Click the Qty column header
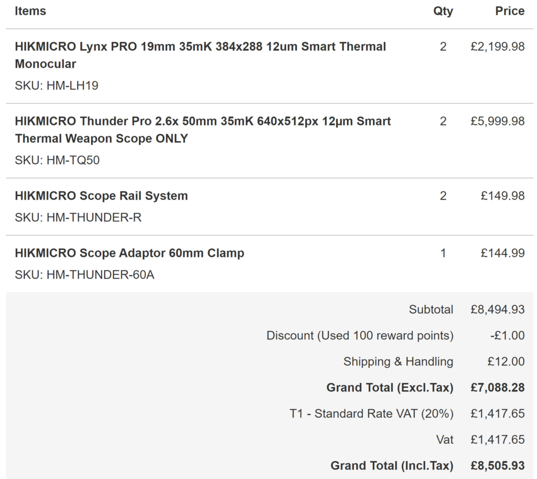Screen dimensions: 537x479 [x=443, y=11]
